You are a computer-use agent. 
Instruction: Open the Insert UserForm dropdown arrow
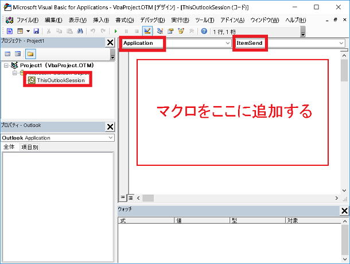point(28,31)
